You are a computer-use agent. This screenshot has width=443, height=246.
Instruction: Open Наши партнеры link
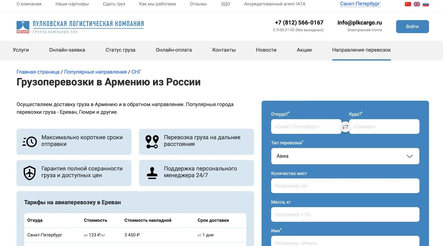pos(72,4)
